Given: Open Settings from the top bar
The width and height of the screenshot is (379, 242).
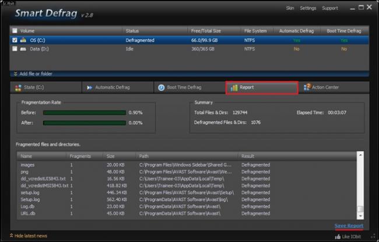Looking at the screenshot, I should click(308, 8).
